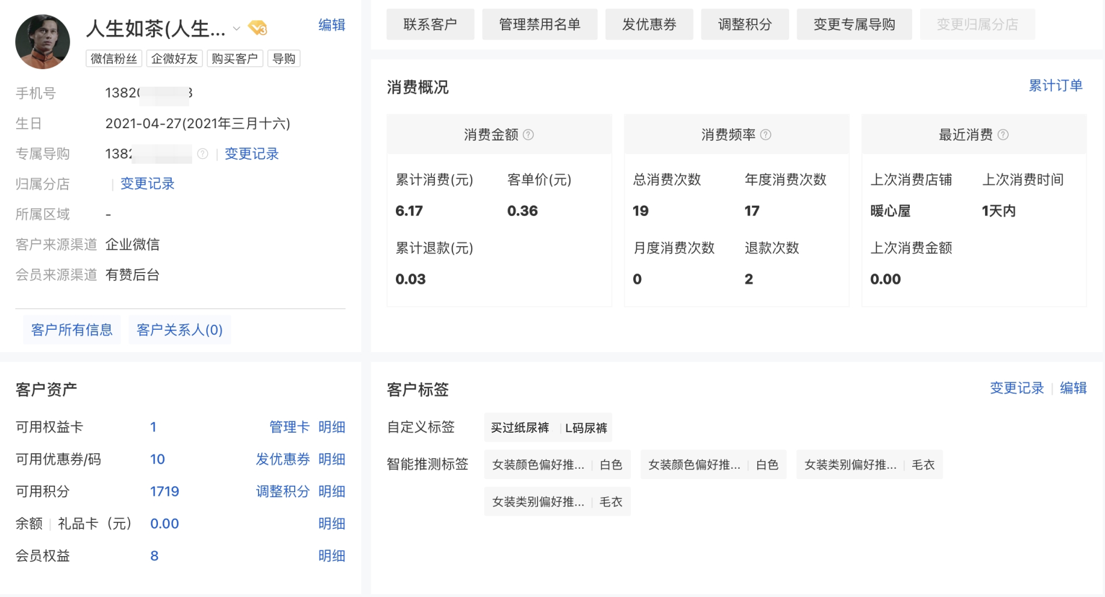Click 管理卡 link in 可用权益卡 row
Image resolution: width=1105 pixels, height=597 pixels.
tap(289, 427)
